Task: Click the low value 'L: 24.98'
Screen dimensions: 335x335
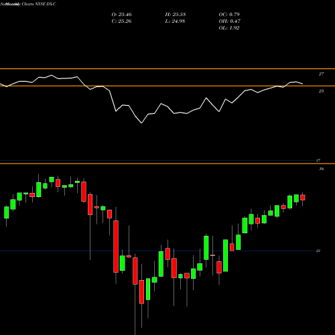Action: [x=175, y=21]
